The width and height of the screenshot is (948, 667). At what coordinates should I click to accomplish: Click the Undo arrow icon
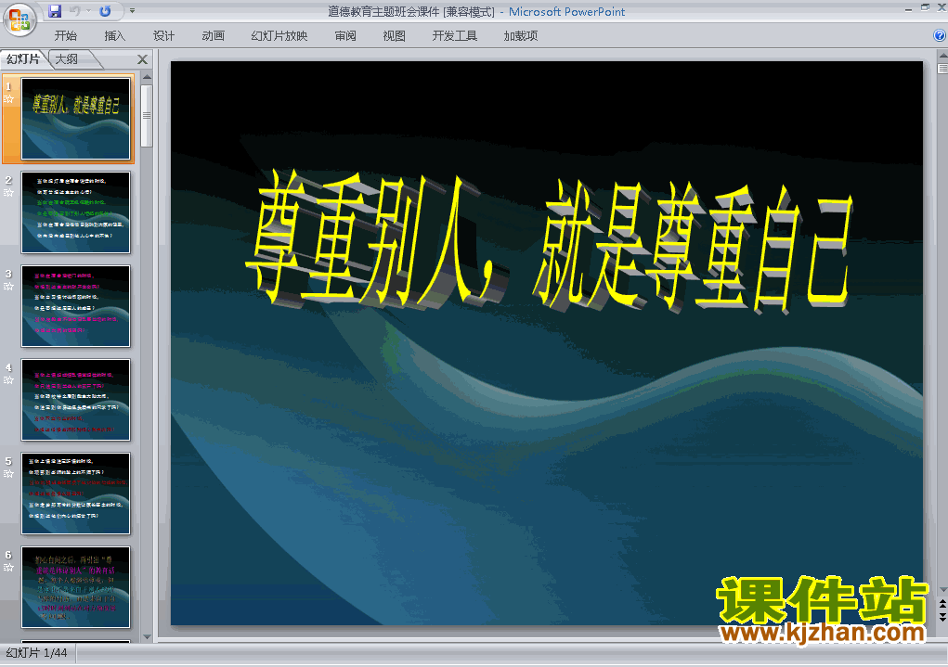click(75, 11)
